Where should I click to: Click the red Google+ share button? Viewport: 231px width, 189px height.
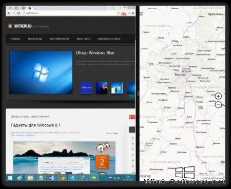point(132,117)
